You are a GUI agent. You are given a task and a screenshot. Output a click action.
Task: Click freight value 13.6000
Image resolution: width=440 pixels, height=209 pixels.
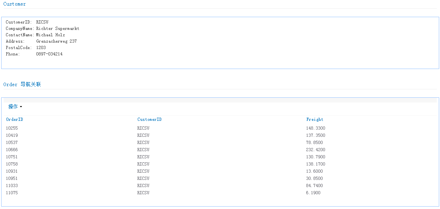click(x=315, y=171)
